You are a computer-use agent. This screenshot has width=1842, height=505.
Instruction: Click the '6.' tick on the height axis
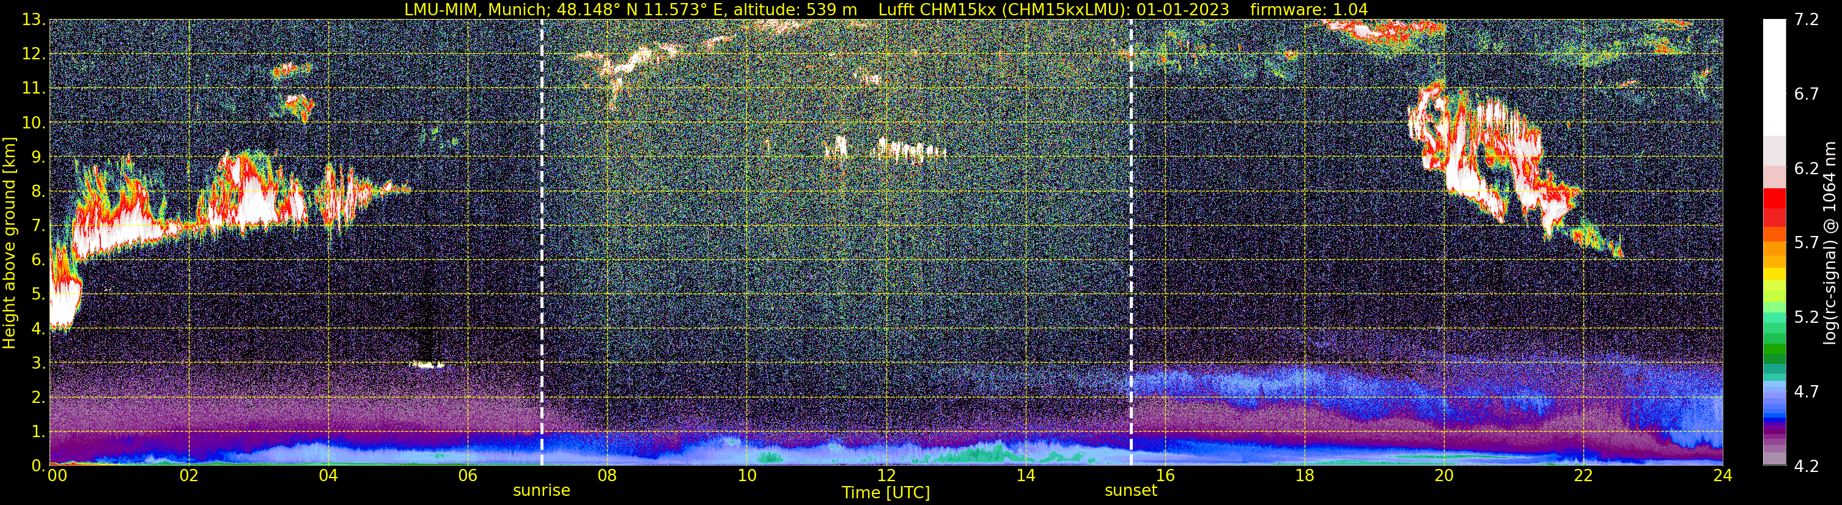pyautogui.click(x=38, y=260)
